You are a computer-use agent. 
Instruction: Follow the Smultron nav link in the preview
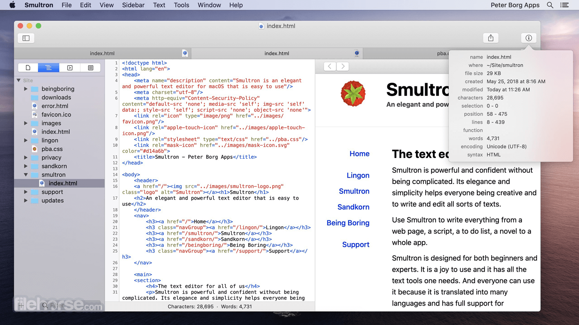tap(354, 191)
